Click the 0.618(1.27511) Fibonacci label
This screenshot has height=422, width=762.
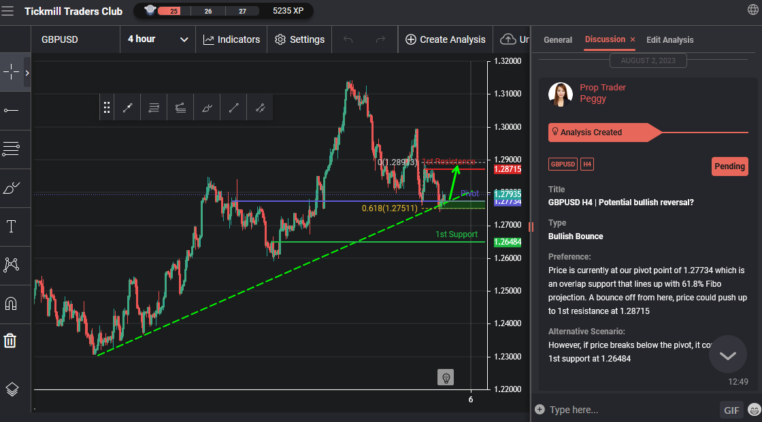click(x=389, y=209)
